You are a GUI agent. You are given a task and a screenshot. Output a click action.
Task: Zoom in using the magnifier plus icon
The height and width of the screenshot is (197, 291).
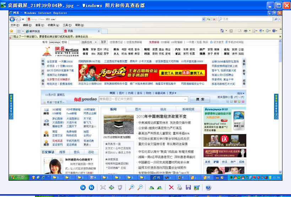pyautogui.click(x=131, y=187)
